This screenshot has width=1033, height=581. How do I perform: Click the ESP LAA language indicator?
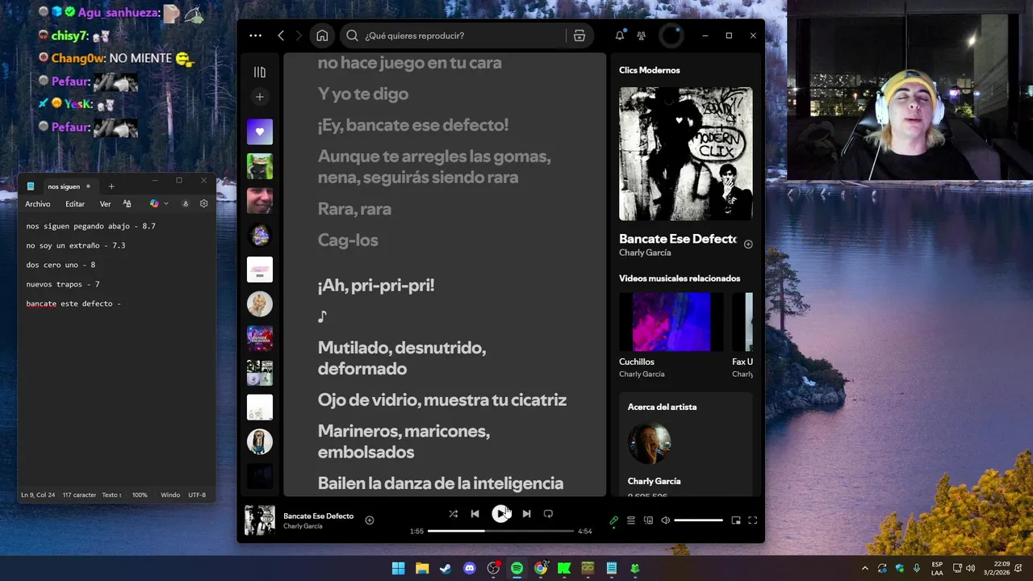(x=937, y=568)
